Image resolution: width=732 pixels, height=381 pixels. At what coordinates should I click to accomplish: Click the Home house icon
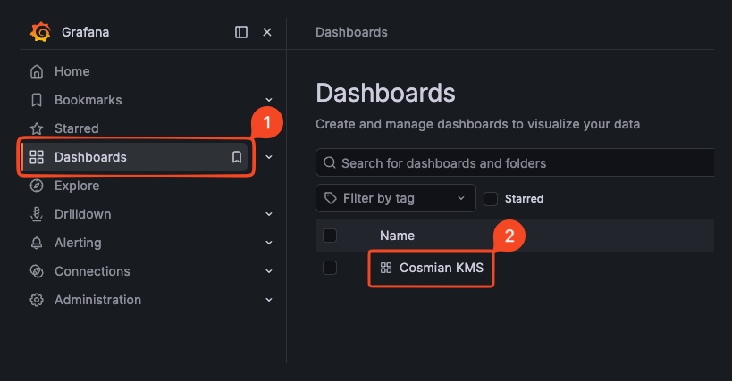[37, 71]
